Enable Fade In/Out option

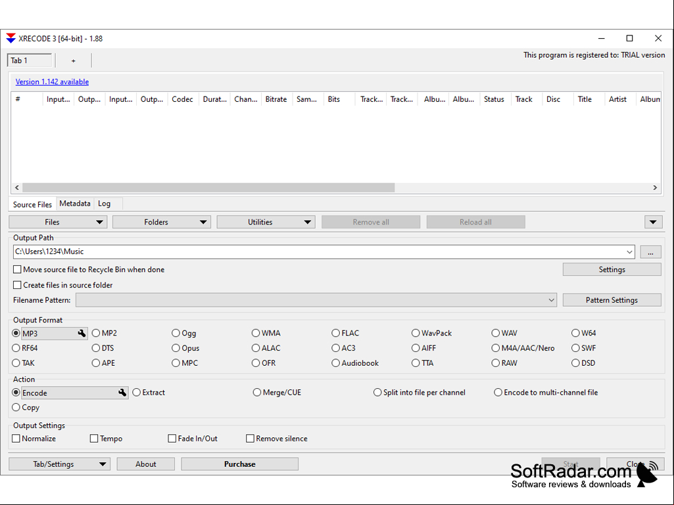click(172, 439)
